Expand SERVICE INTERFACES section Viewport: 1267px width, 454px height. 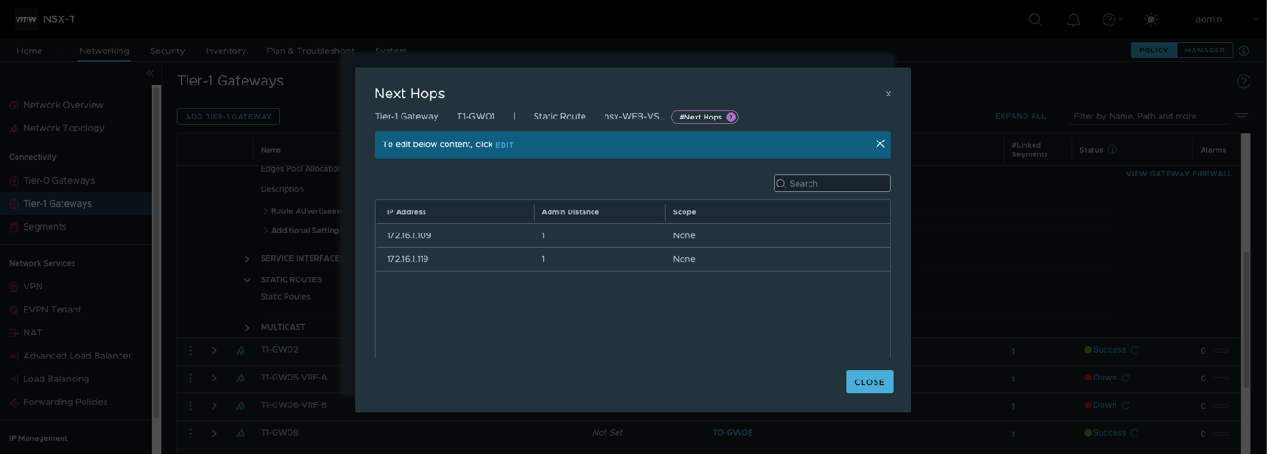click(x=247, y=259)
